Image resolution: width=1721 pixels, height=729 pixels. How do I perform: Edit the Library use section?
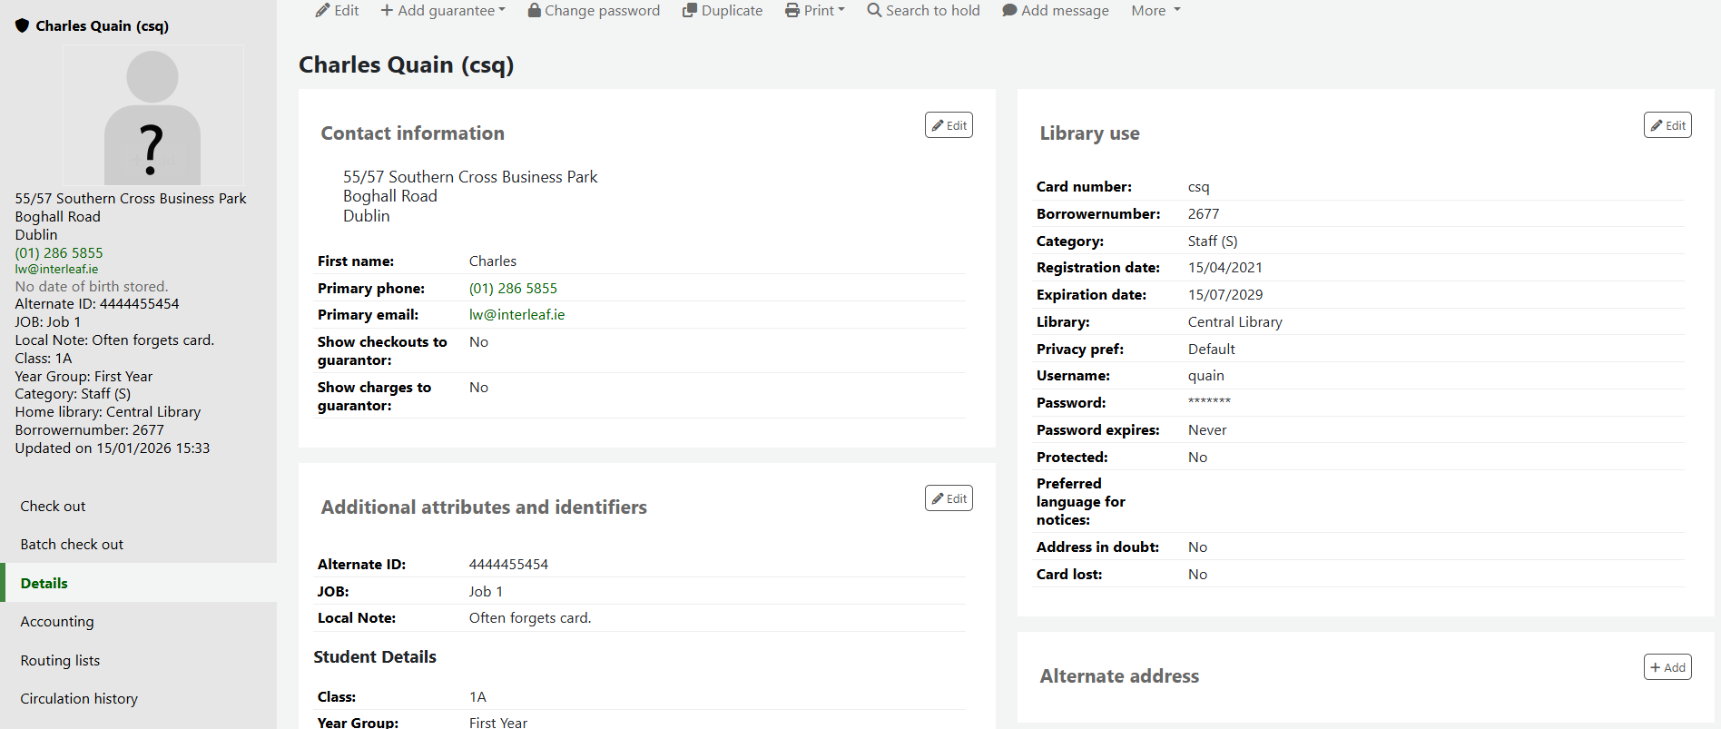(x=1667, y=125)
